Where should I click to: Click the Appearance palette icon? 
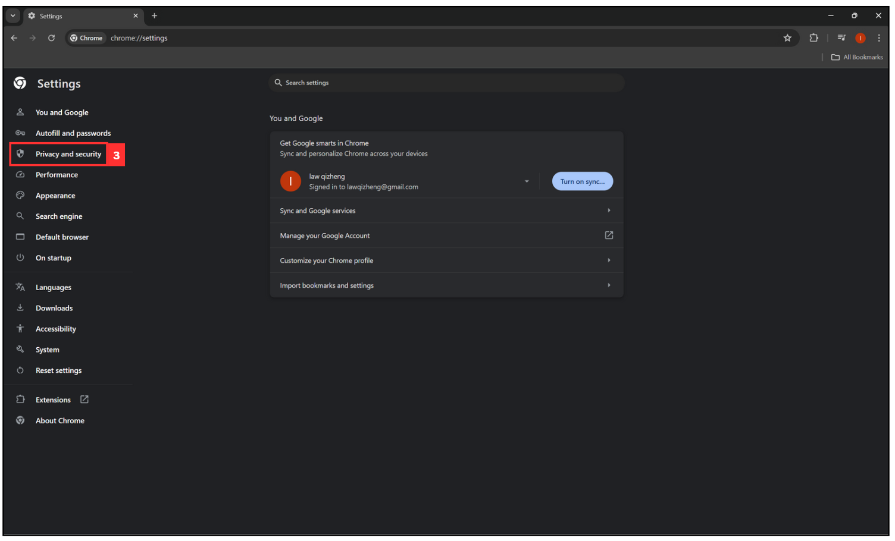tap(20, 195)
